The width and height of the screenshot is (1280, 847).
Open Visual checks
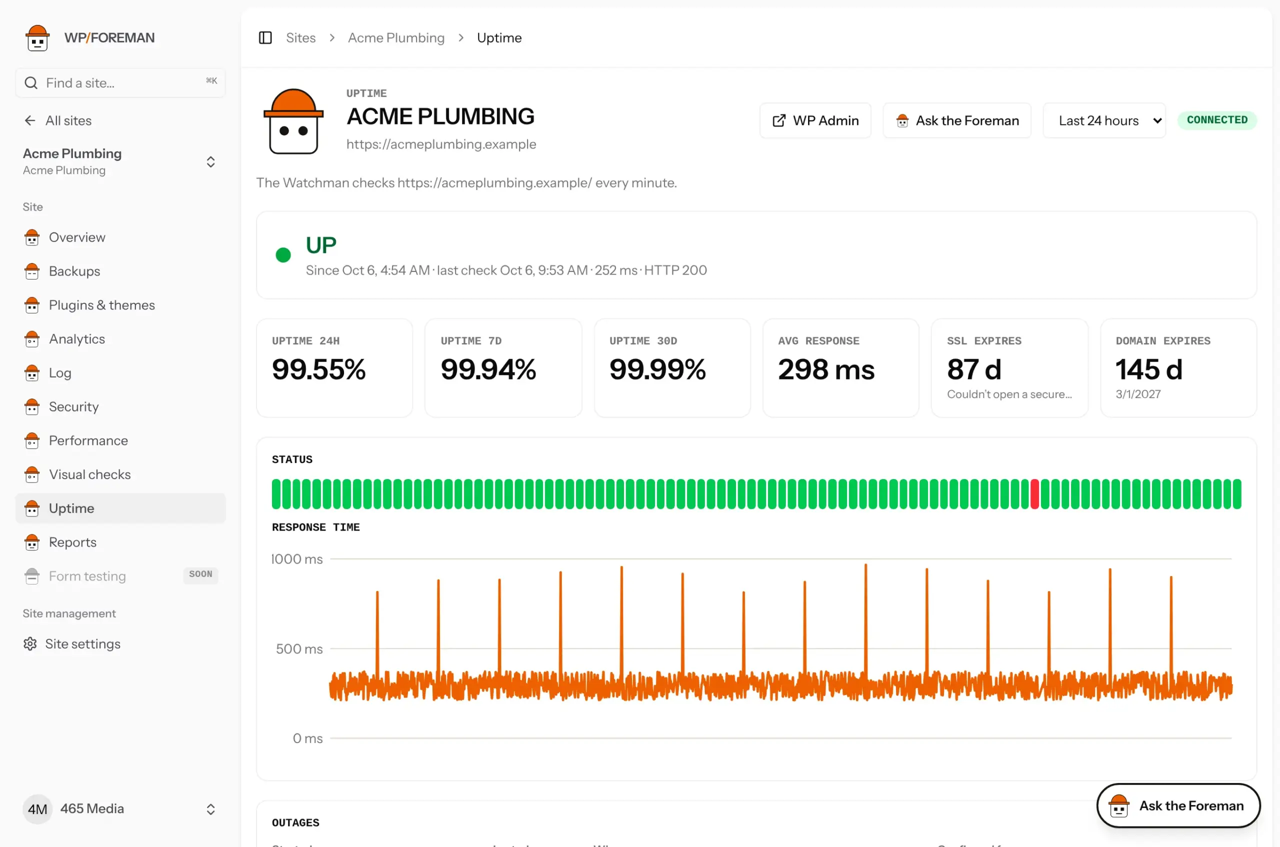[x=120, y=474]
